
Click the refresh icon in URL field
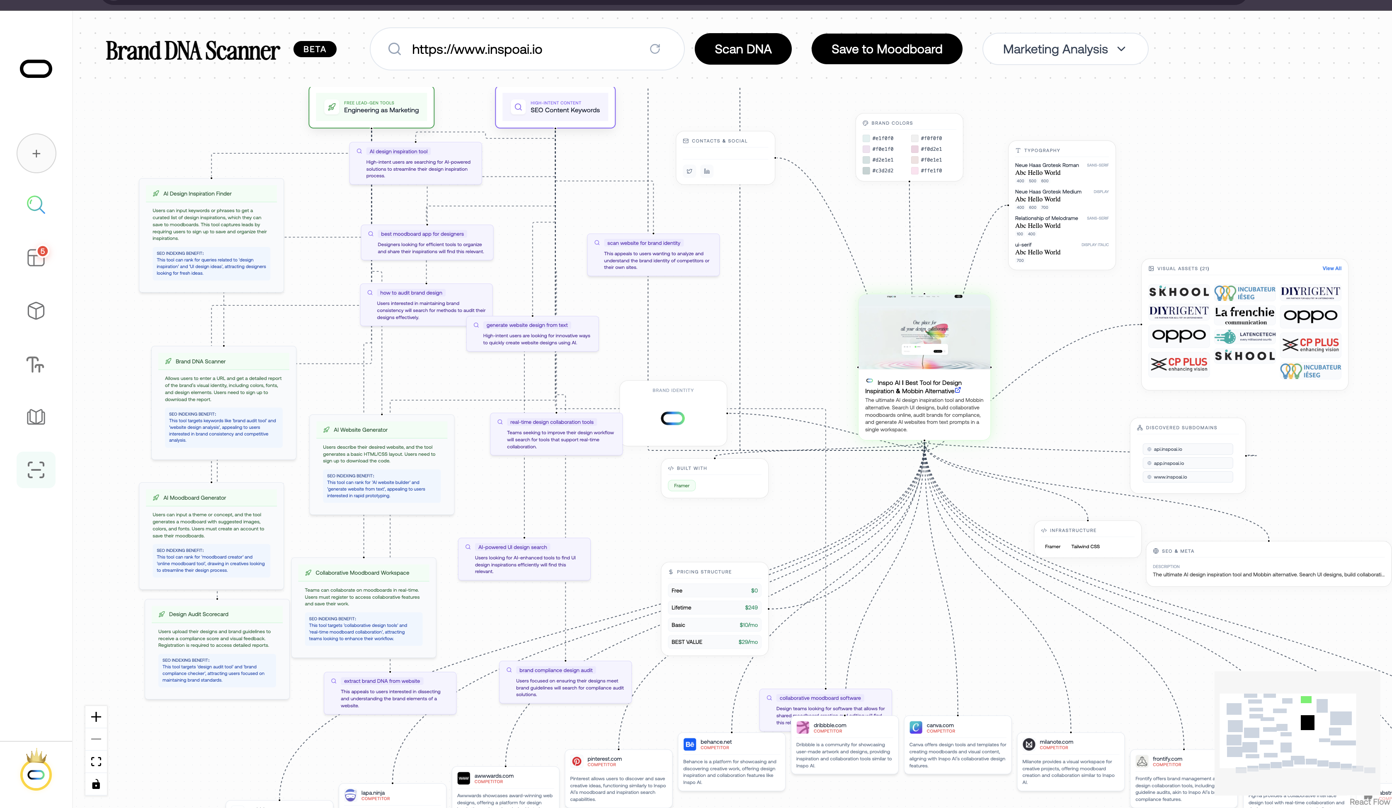pyautogui.click(x=655, y=48)
